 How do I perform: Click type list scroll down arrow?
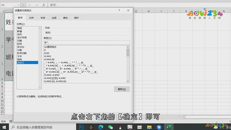tap(128, 81)
